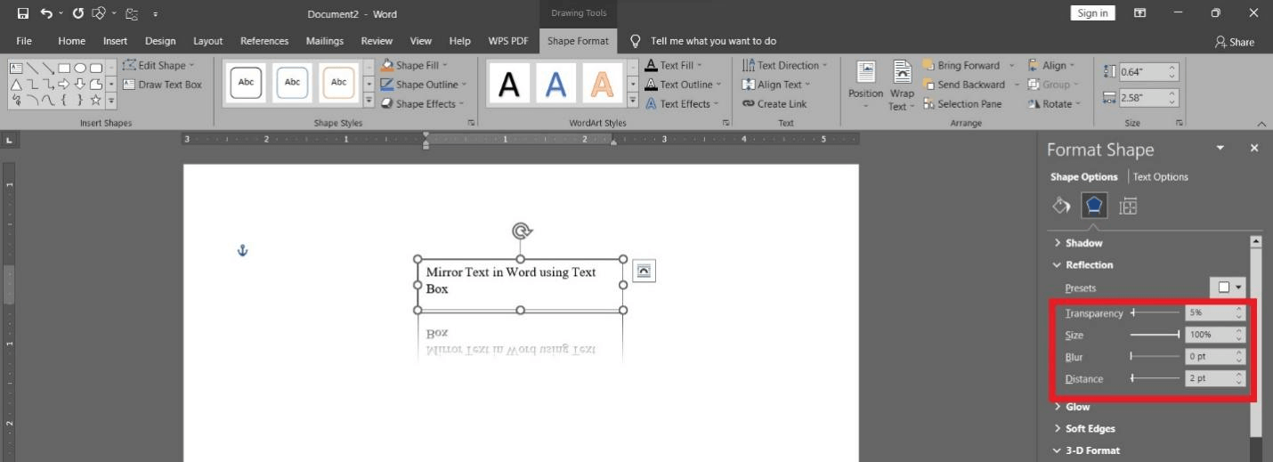Screen dimensions: 1273x462
Task: Collapse the ribbon with the caret icon
Action: (x=1261, y=124)
